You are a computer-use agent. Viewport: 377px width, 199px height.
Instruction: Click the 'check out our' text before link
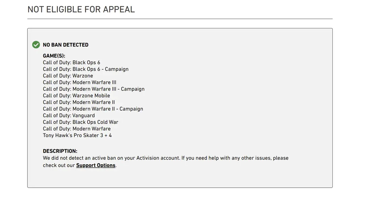(x=59, y=165)
